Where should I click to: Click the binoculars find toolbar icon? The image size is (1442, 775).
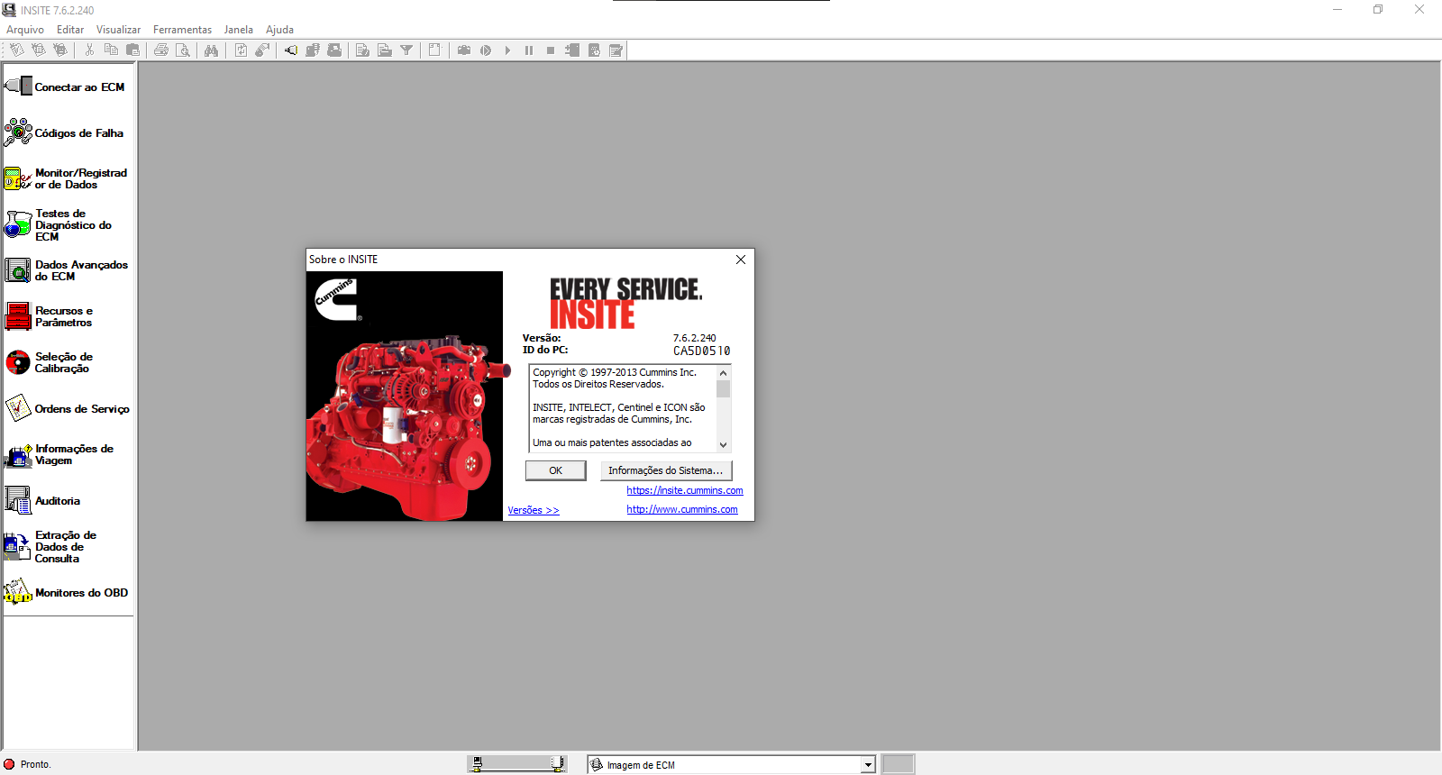coord(211,50)
